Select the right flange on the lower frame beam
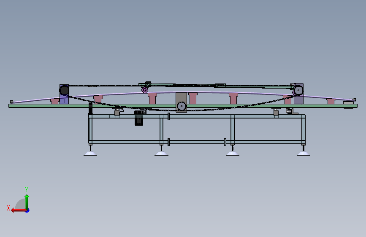Viewport: 366px width, 237px height. click(225, 142)
